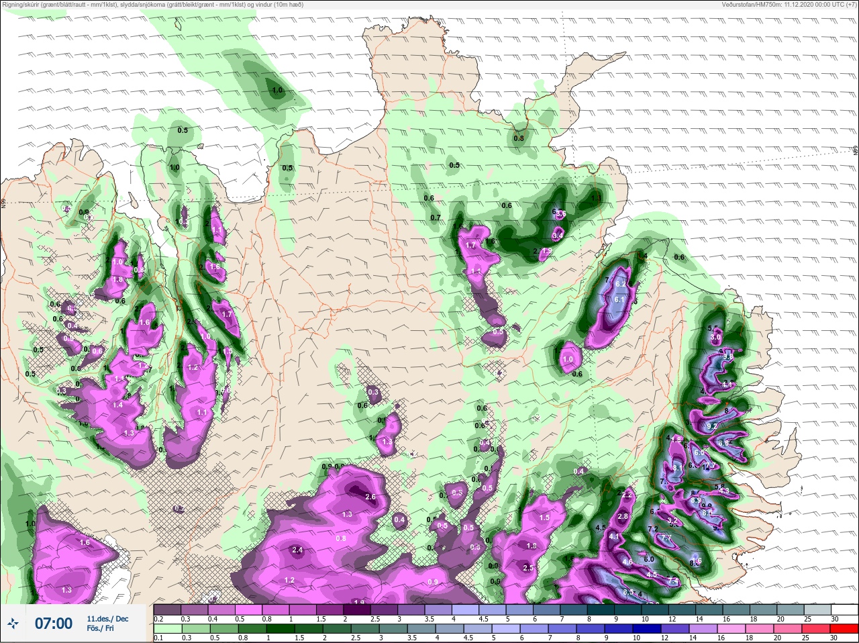Click the 07:00 forecast time display
Image resolution: width=859 pixels, height=643 pixels.
click(53, 624)
